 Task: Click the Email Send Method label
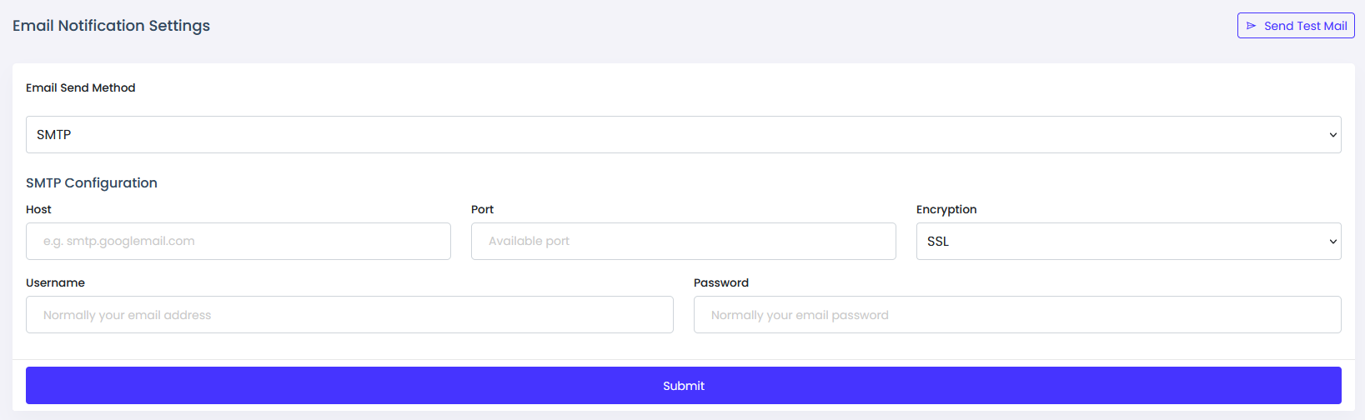point(80,88)
